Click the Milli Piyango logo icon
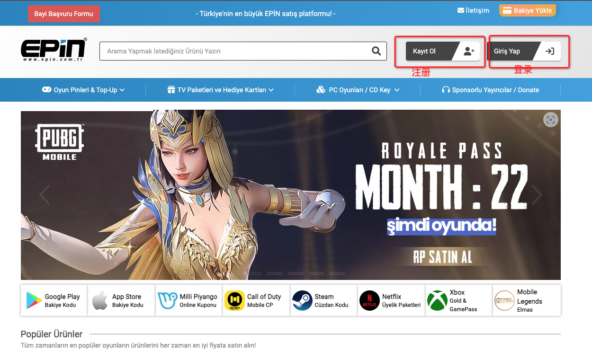 (167, 300)
